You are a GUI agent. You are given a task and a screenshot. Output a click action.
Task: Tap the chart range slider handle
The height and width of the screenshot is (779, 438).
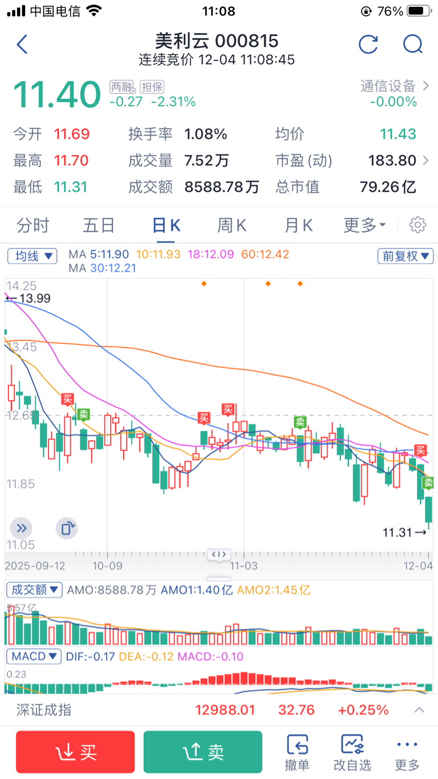point(219,554)
